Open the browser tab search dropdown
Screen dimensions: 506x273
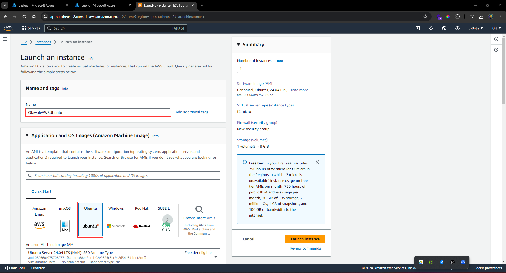tap(5, 5)
